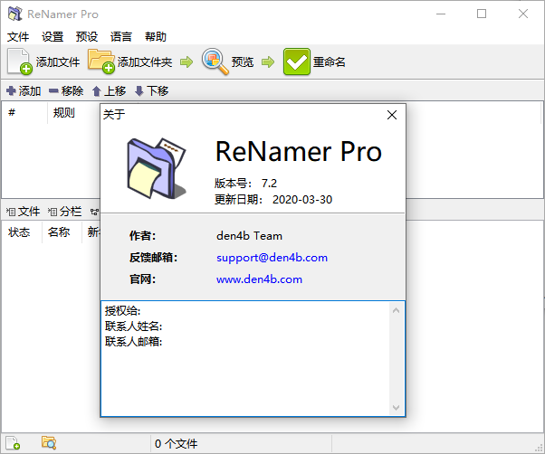Click the 添加文件 toolbar button
The height and width of the screenshot is (454, 545).
point(43,61)
